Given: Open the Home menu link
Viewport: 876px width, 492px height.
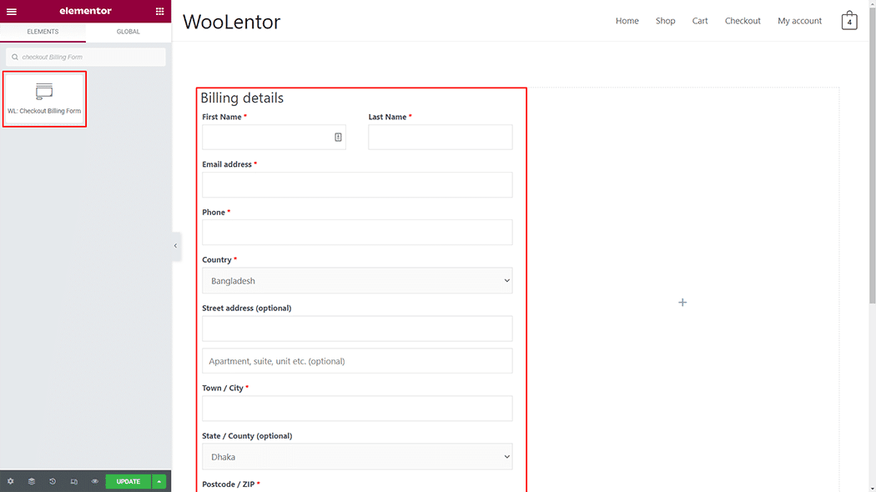Looking at the screenshot, I should (x=627, y=21).
